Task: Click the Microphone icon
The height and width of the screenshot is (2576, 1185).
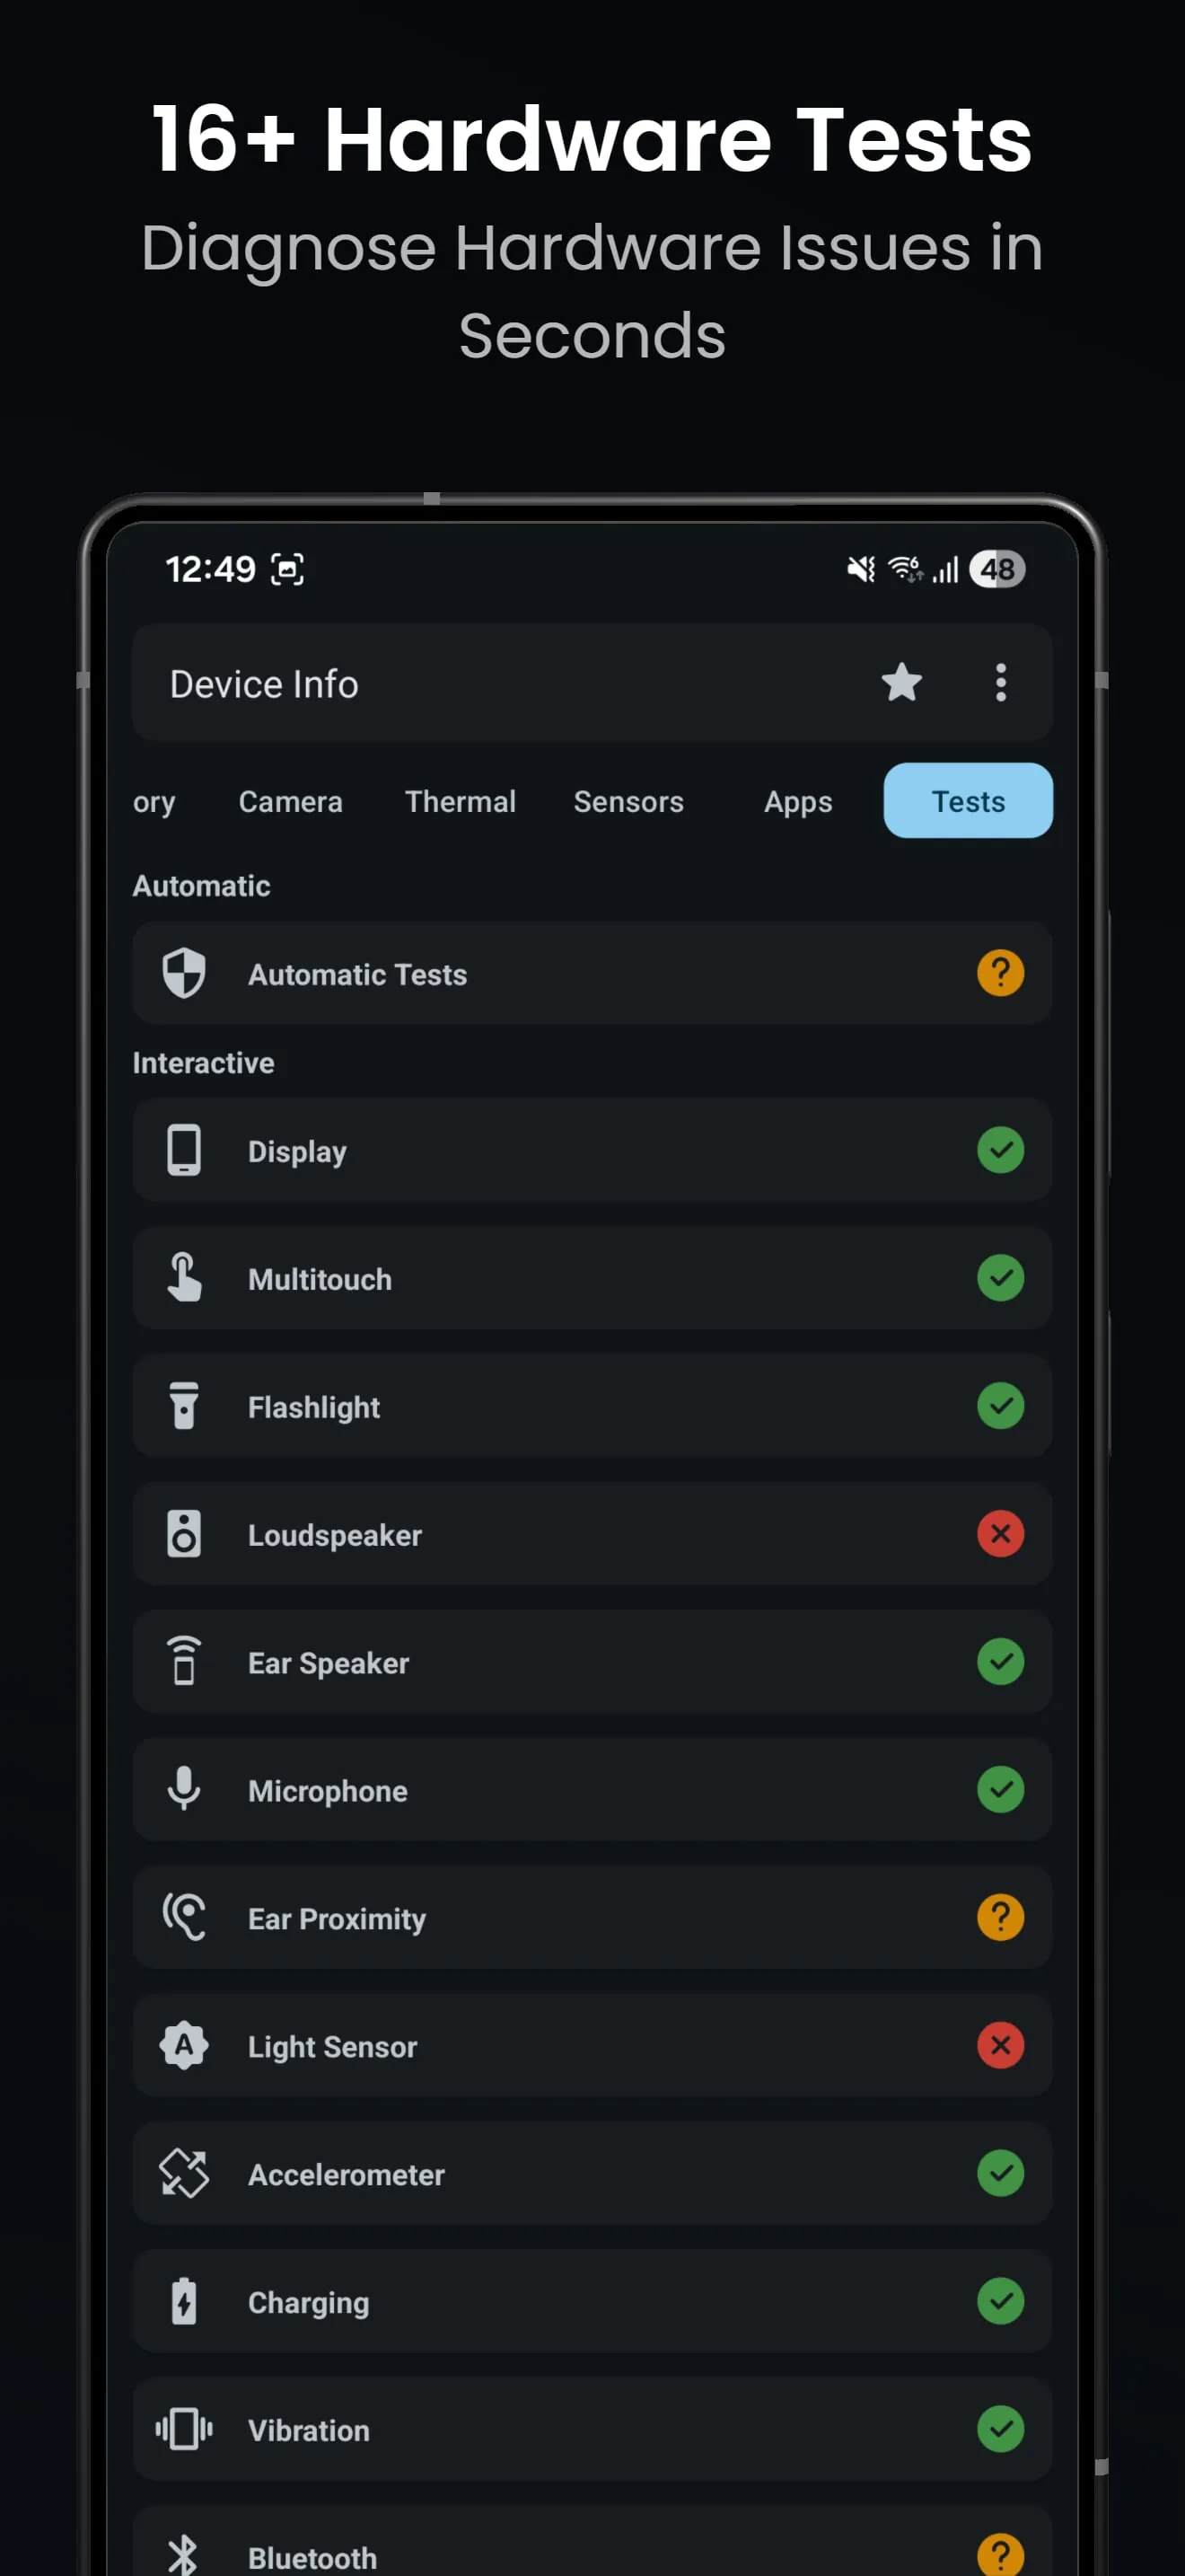Action: [x=185, y=1790]
